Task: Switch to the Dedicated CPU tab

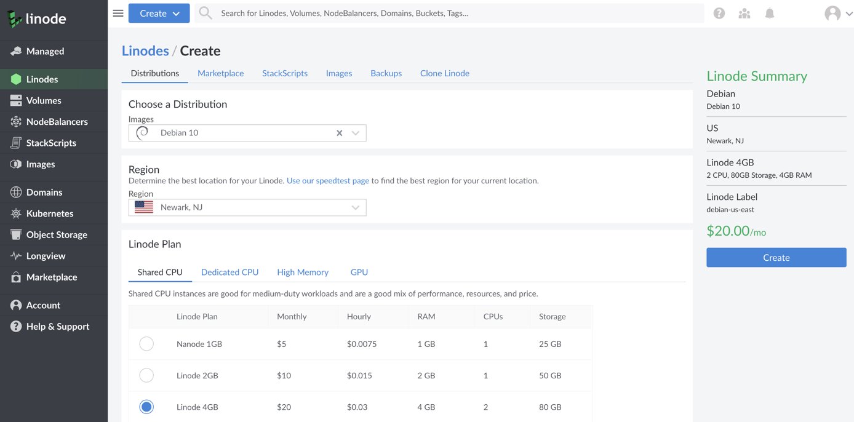Action: 229,272
